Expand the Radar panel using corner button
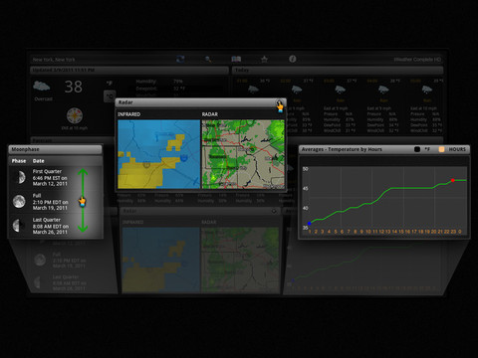 [280, 102]
